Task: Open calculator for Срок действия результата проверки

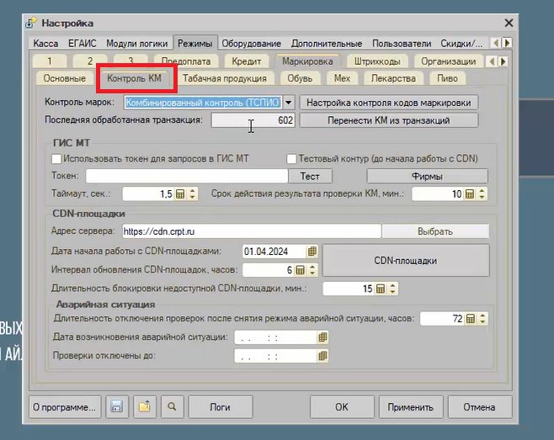Action: [x=470, y=193]
